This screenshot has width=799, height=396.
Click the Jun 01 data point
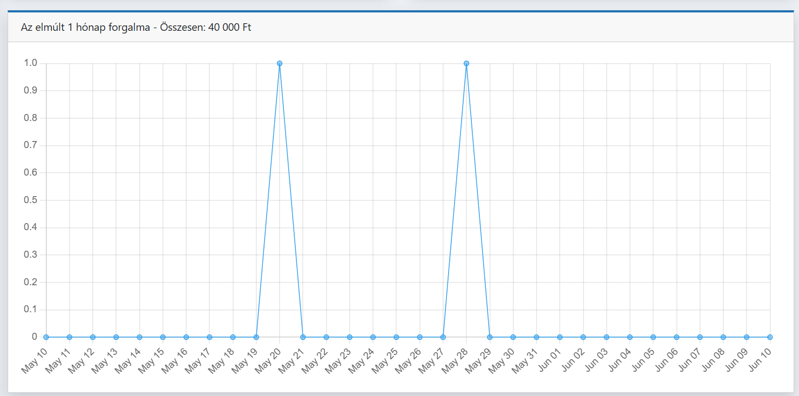pos(560,337)
